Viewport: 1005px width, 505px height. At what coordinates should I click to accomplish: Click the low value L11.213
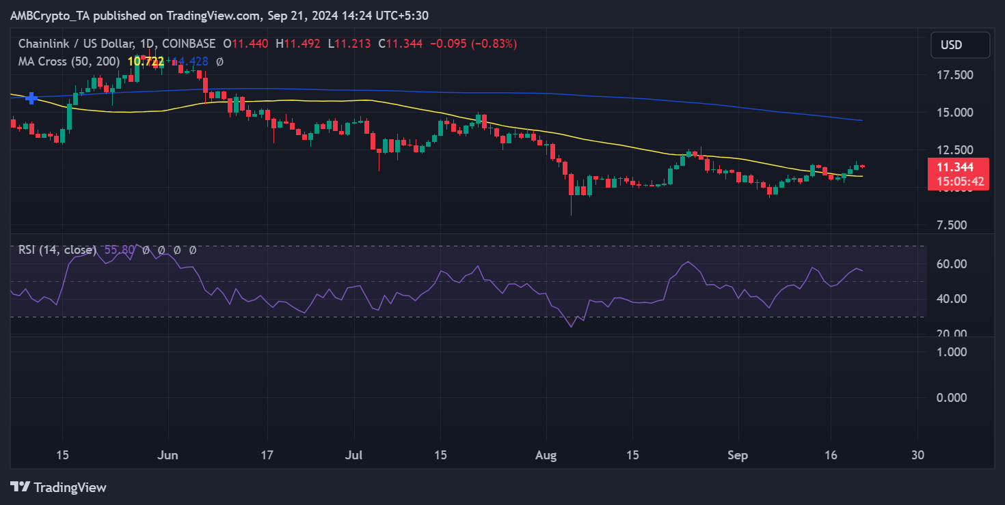click(349, 44)
